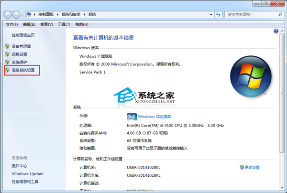Click the vertical scrollbar thumb
This screenshot has width=287, height=193.
tap(282, 93)
